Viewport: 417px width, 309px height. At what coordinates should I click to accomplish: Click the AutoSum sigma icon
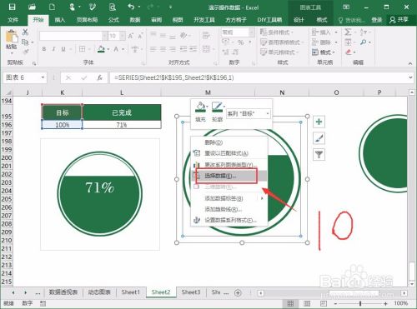(348, 32)
